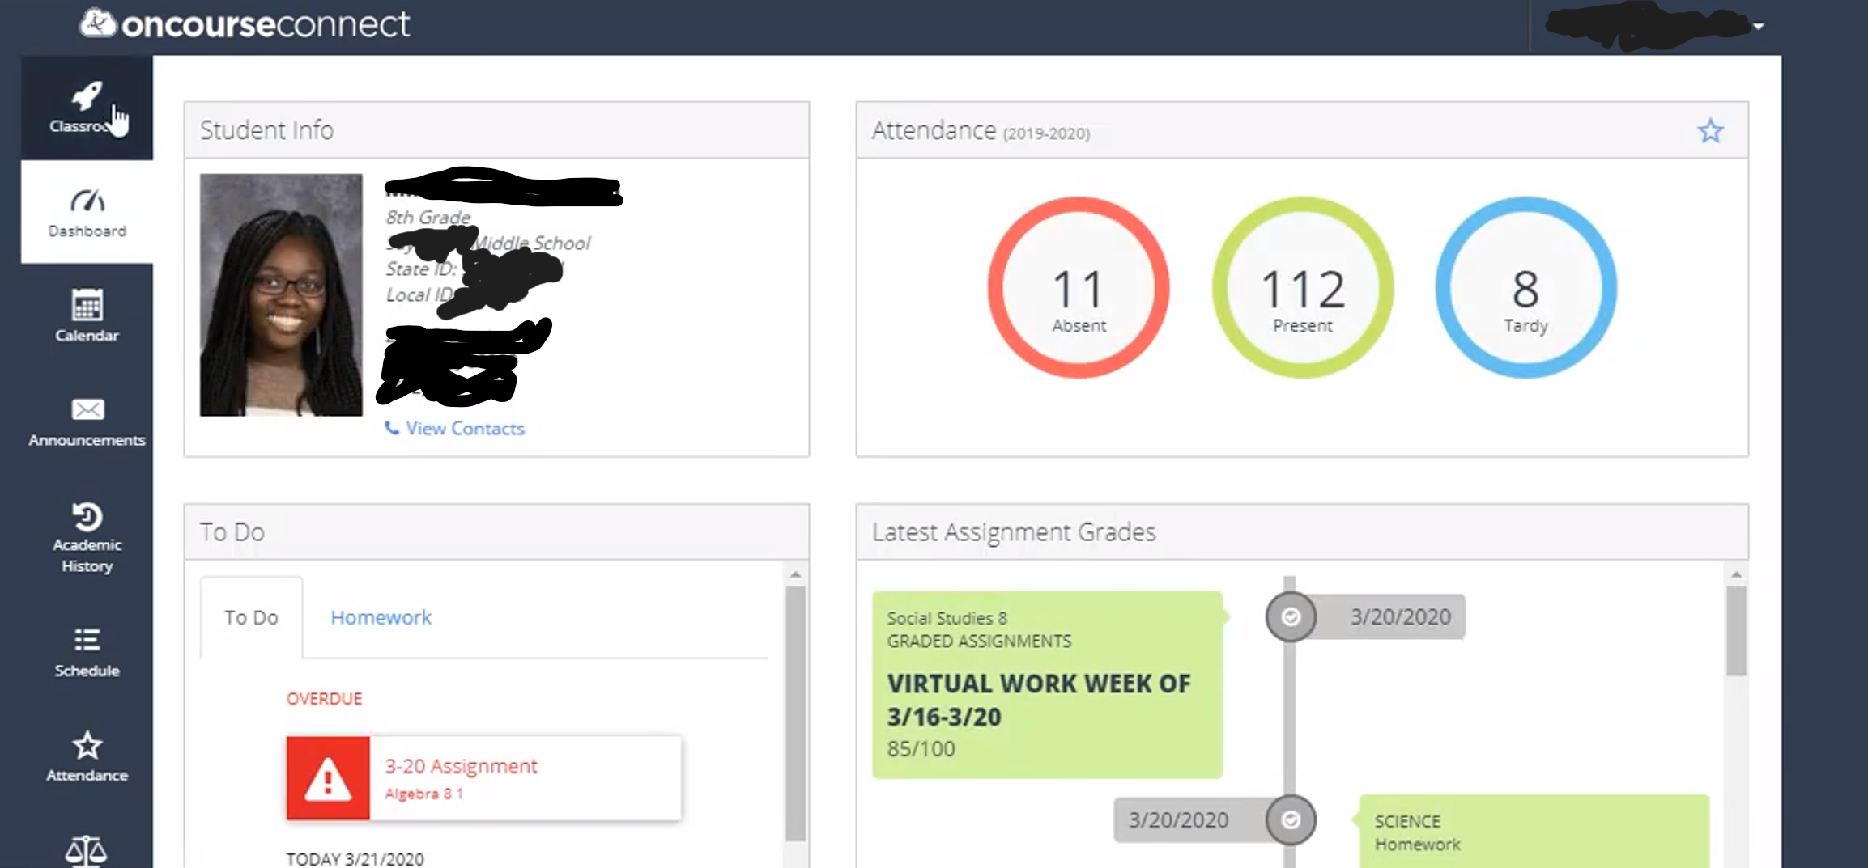Viewport: 1868px width, 868px height.
Task: Click the Social Studies 8 timeline marker
Action: 1291,617
